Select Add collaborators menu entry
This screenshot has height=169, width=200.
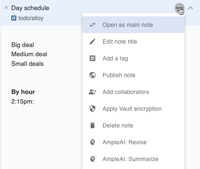pos(133,92)
